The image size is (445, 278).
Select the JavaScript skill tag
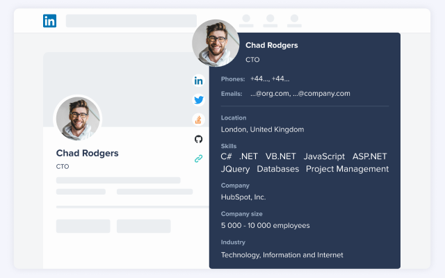(x=324, y=156)
